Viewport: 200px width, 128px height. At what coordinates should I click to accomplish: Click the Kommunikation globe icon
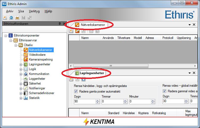(26, 74)
